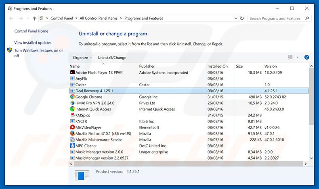Click the Uninstall/Change toolbar button
Viewport: 319px width, 189px height.
click(112, 58)
